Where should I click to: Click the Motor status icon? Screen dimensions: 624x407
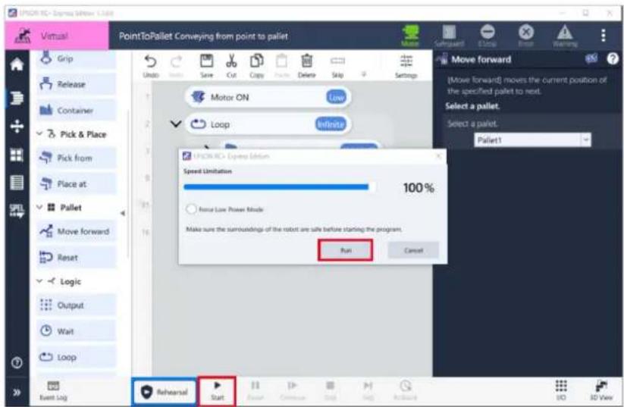410,36
